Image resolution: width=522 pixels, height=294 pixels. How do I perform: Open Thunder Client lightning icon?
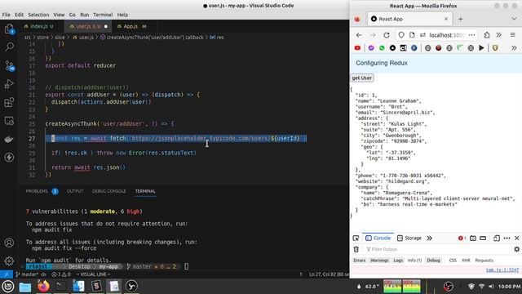(9, 157)
